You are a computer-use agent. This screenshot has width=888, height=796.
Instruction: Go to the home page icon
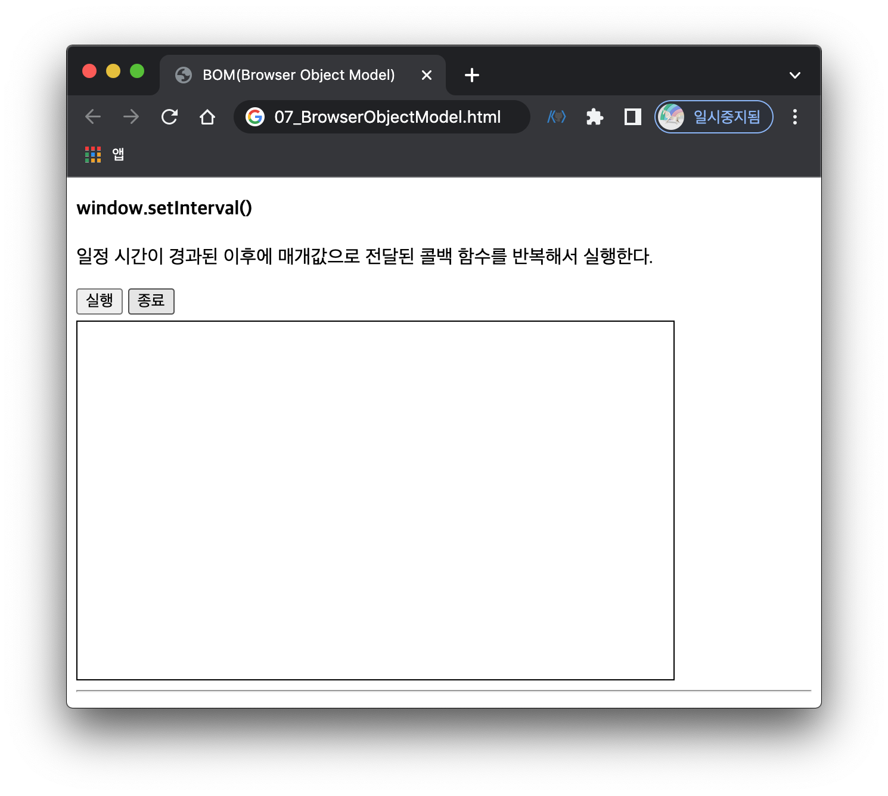coord(207,117)
